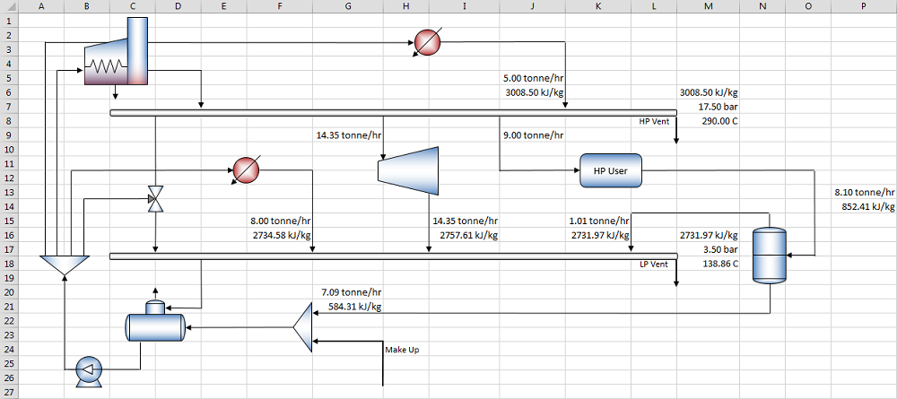Click the vertical flash drum vessel
This screenshot has width=897, height=399.
click(770, 256)
